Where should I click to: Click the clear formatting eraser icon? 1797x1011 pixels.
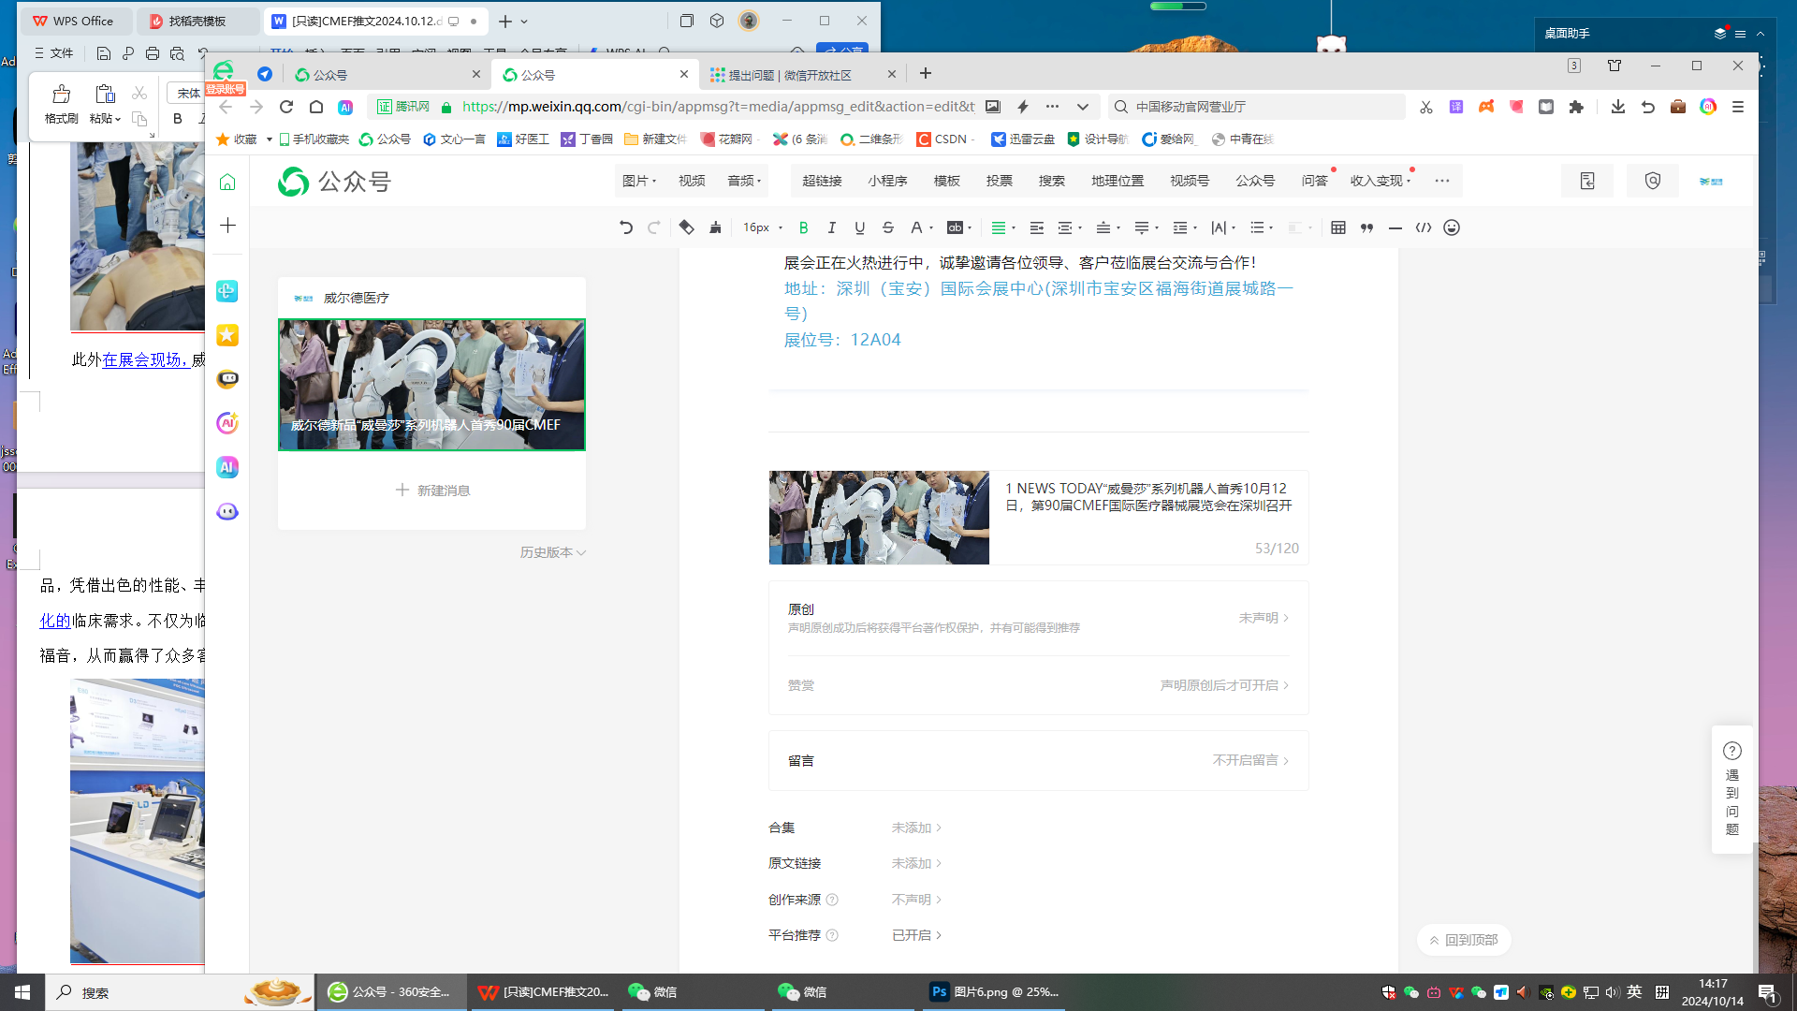686,227
